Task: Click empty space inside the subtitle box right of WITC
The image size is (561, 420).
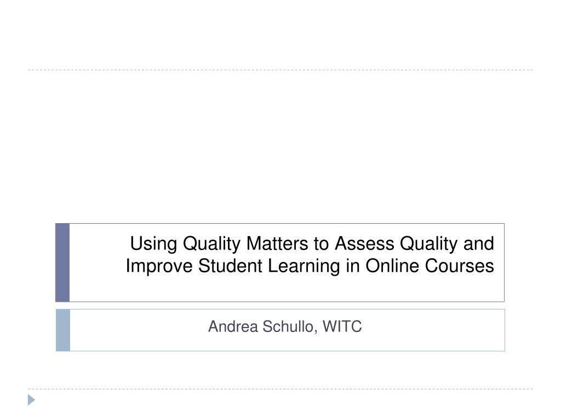Action: coord(433,330)
